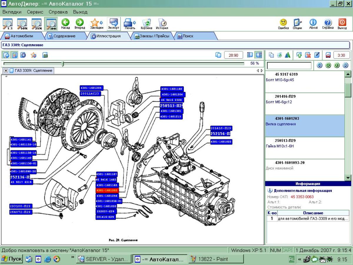The height and width of the screenshot is (265, 353).
Task: Close the ГАЗ 3309: Сцепление document tab
Action: (x=6, y=71)
